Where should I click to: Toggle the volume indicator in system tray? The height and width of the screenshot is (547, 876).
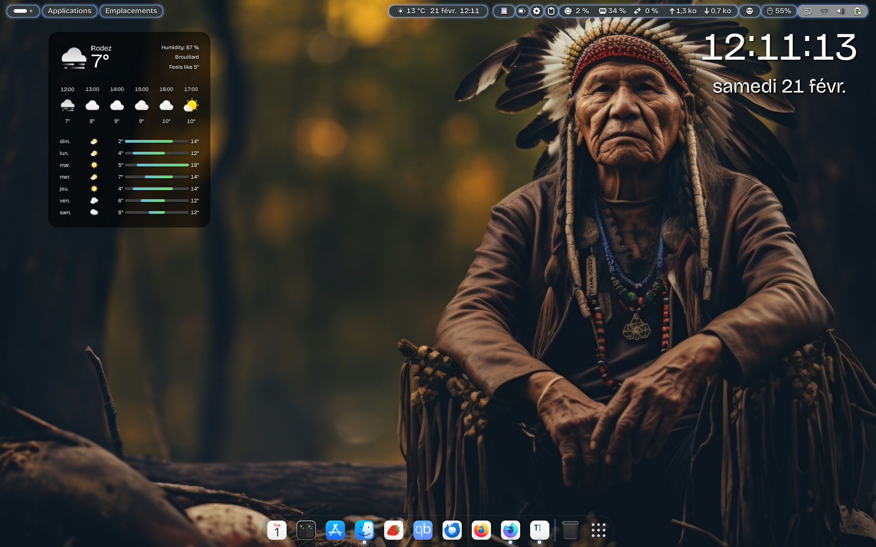pos(840,11)
